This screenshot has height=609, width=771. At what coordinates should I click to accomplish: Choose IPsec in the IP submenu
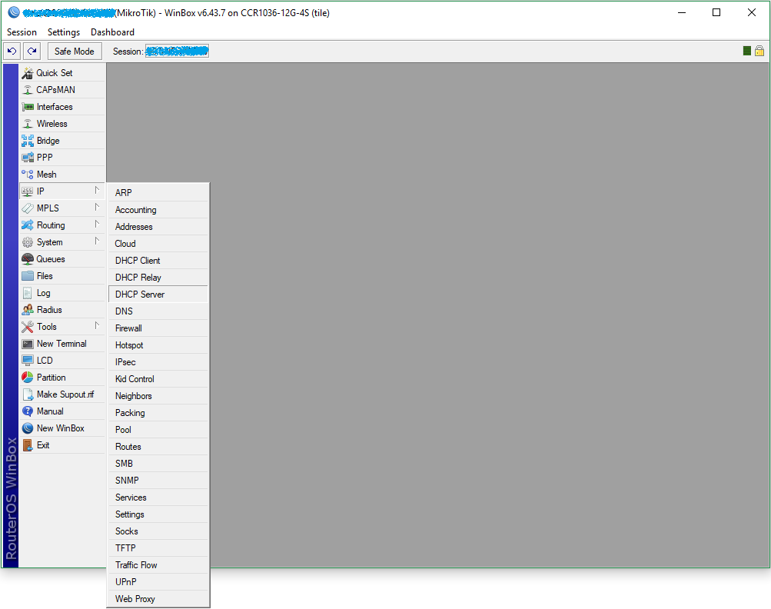pyautogui.click(x=158, y=362)
